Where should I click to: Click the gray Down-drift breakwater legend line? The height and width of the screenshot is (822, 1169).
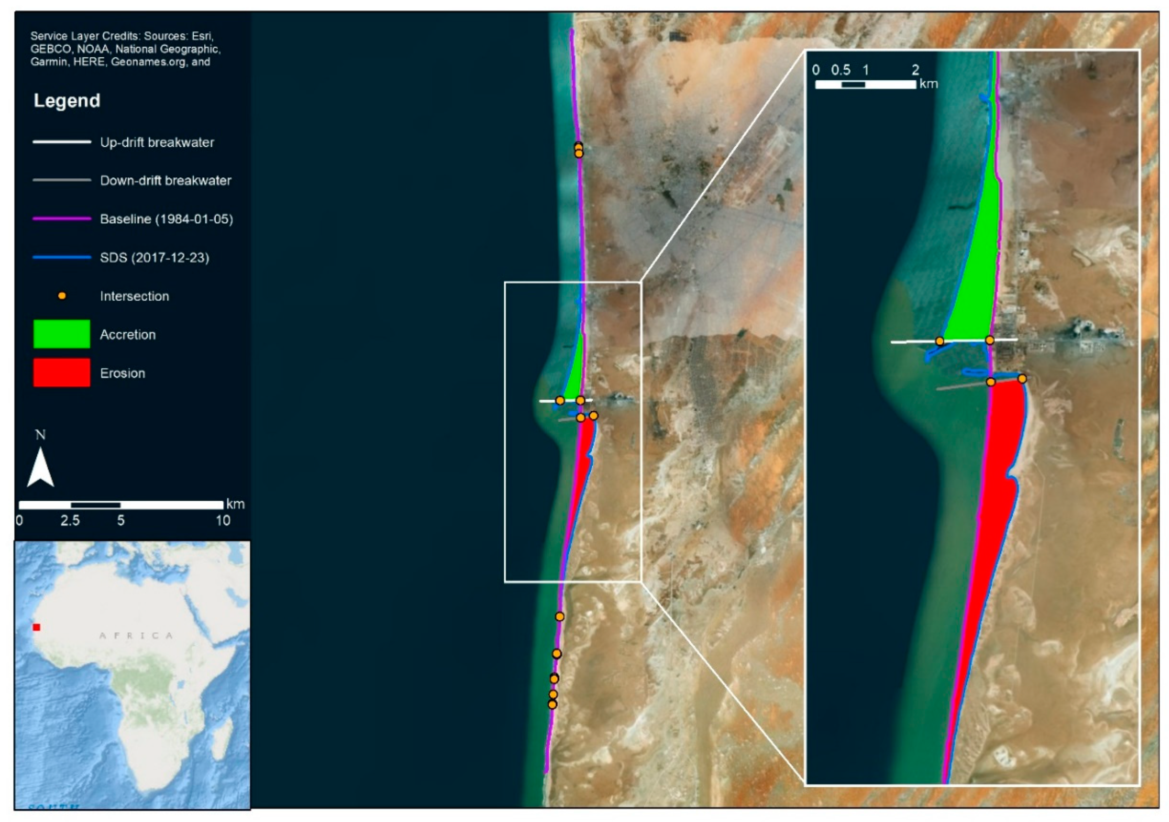coord(61,180)
